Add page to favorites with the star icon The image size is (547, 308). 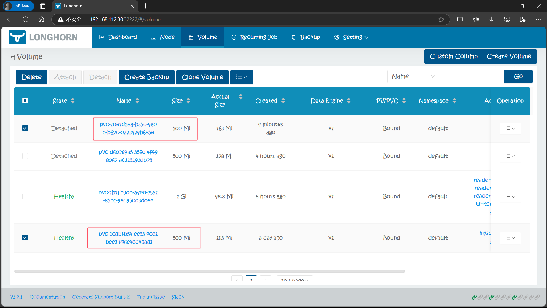click(441, 19)
